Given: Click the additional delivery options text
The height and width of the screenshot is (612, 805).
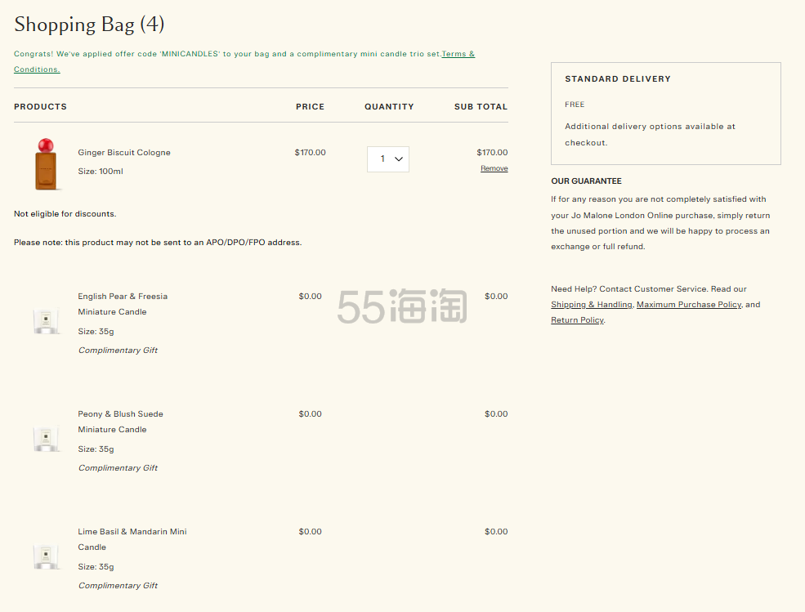Looking at the screenshot, I should (650, 127).
